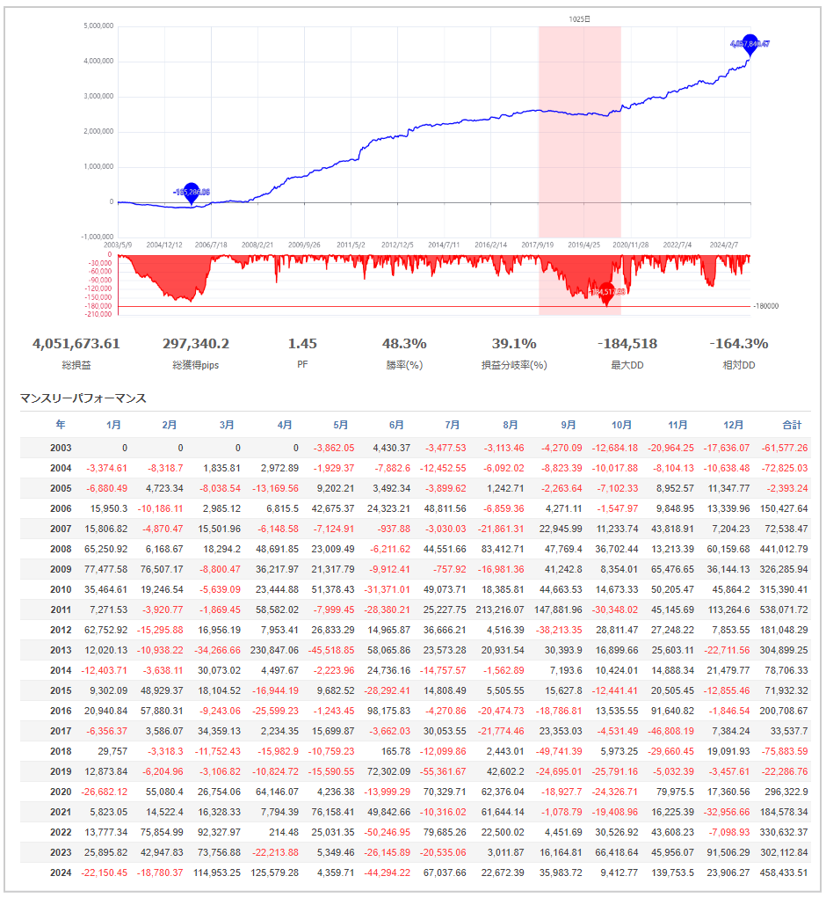Select the pink shaded drawdown period on equity chart
The width and height of the screenshot is (826, 898).
tap(579, 132)
